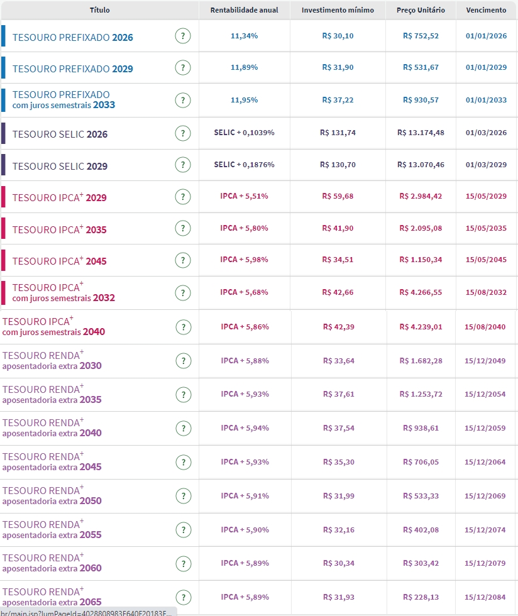The width and height of the screenshot is (518, 616).
Task: Click help icon for Renda+ aposentadoria extra 2030
Action: [183, 361]
